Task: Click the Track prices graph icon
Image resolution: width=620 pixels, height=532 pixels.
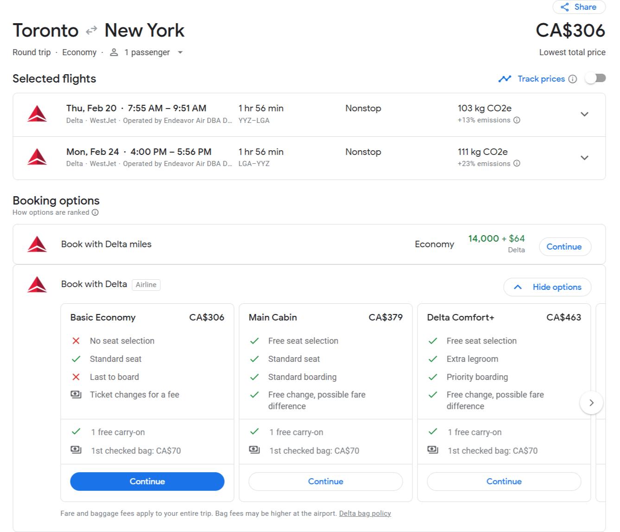Action: click(504, 79)
